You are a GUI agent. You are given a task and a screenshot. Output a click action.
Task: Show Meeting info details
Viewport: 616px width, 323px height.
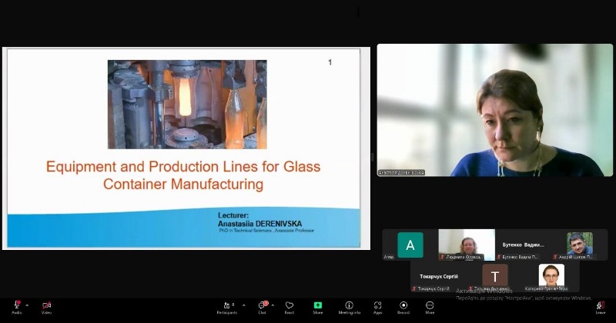click(349, 308)
